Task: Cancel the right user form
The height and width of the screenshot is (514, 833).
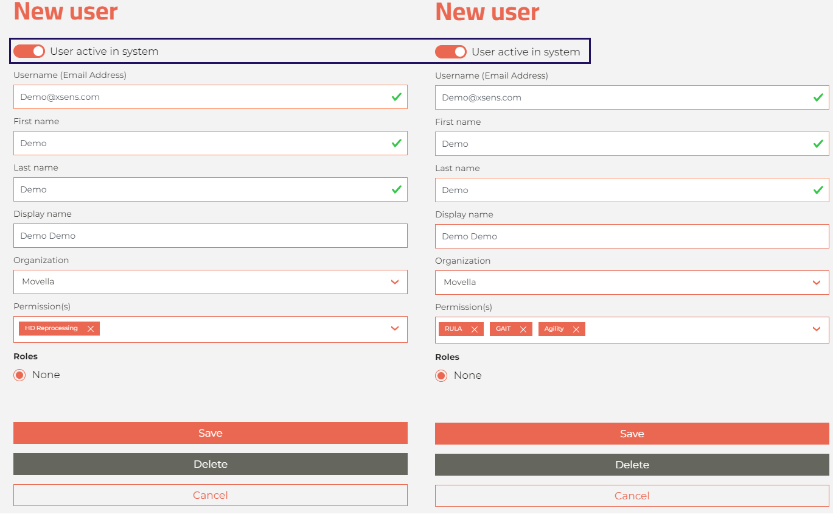Action: [632, 495]
